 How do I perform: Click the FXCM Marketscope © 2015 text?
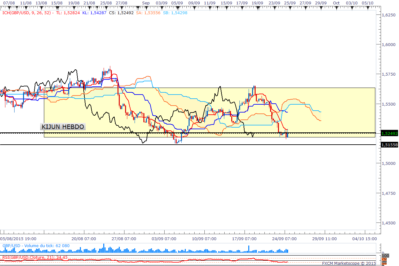coord(349,263)
